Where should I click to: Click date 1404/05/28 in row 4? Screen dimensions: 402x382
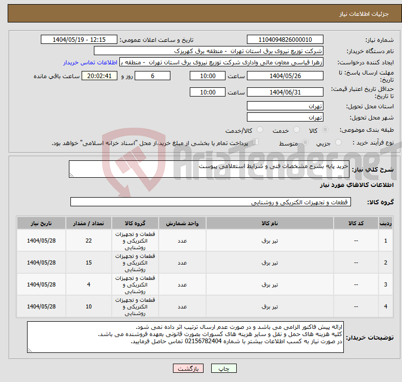point(41,306)
